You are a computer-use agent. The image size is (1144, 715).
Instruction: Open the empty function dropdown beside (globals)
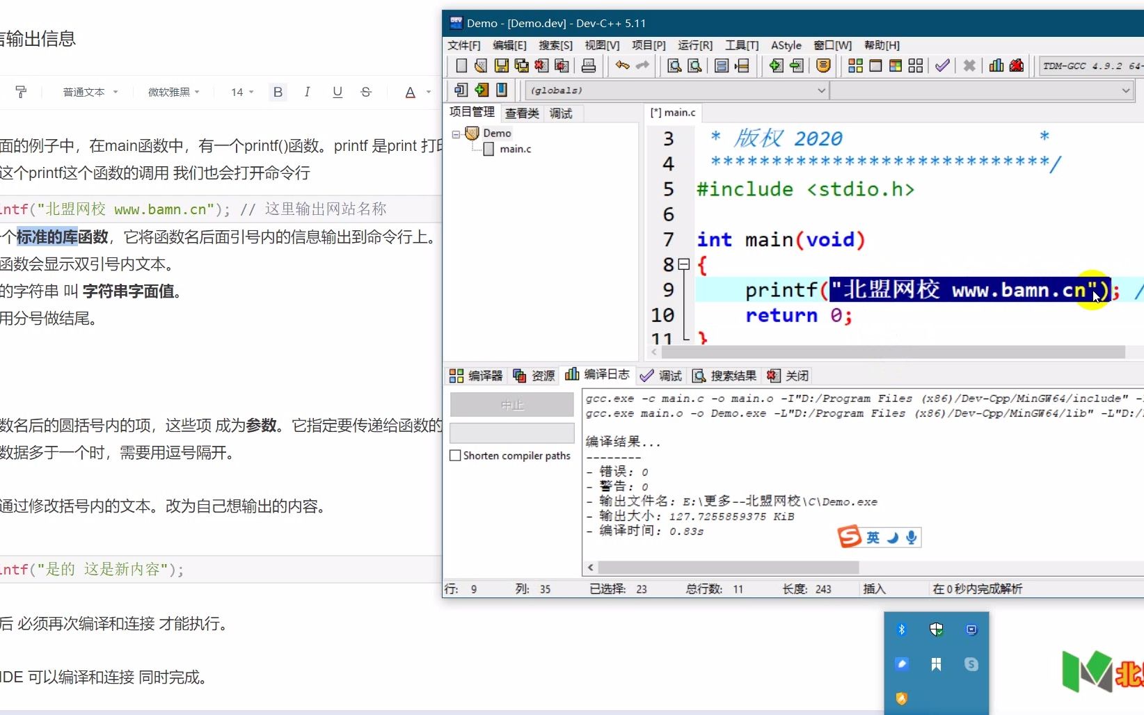(x=983, y=90)
